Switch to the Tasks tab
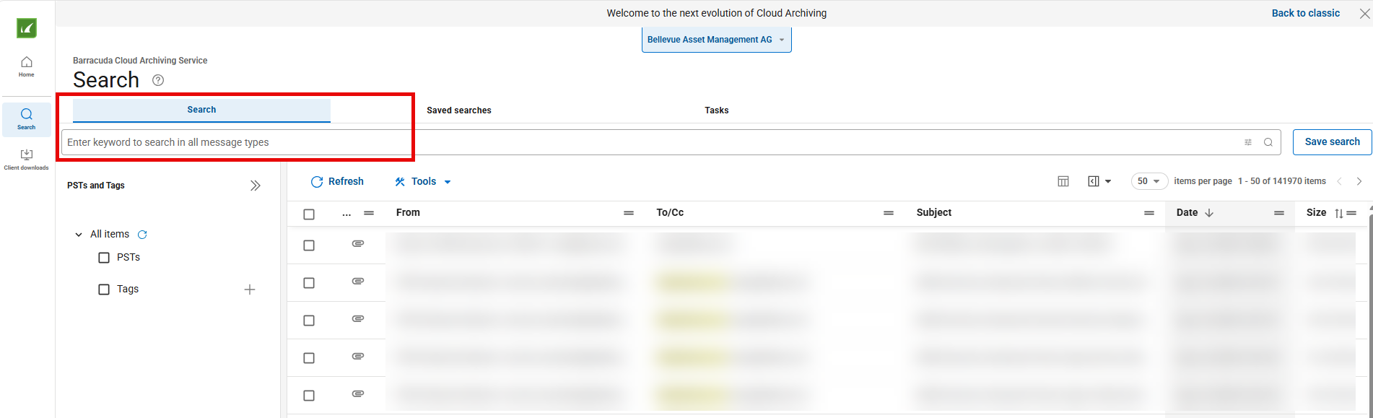 coord(717,110)
